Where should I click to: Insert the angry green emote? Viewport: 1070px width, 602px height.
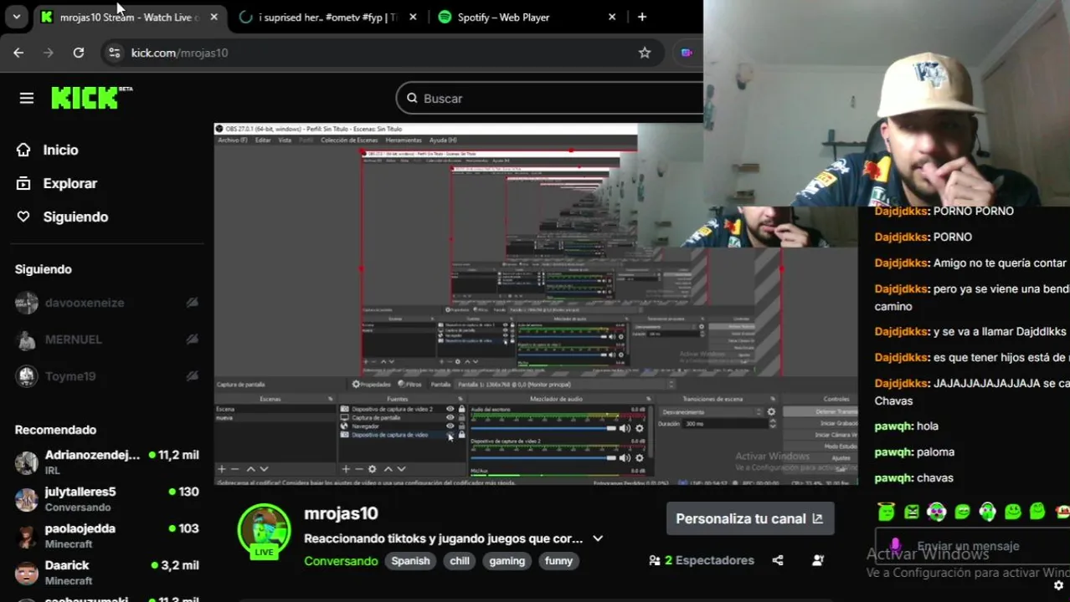pos(912,512)
